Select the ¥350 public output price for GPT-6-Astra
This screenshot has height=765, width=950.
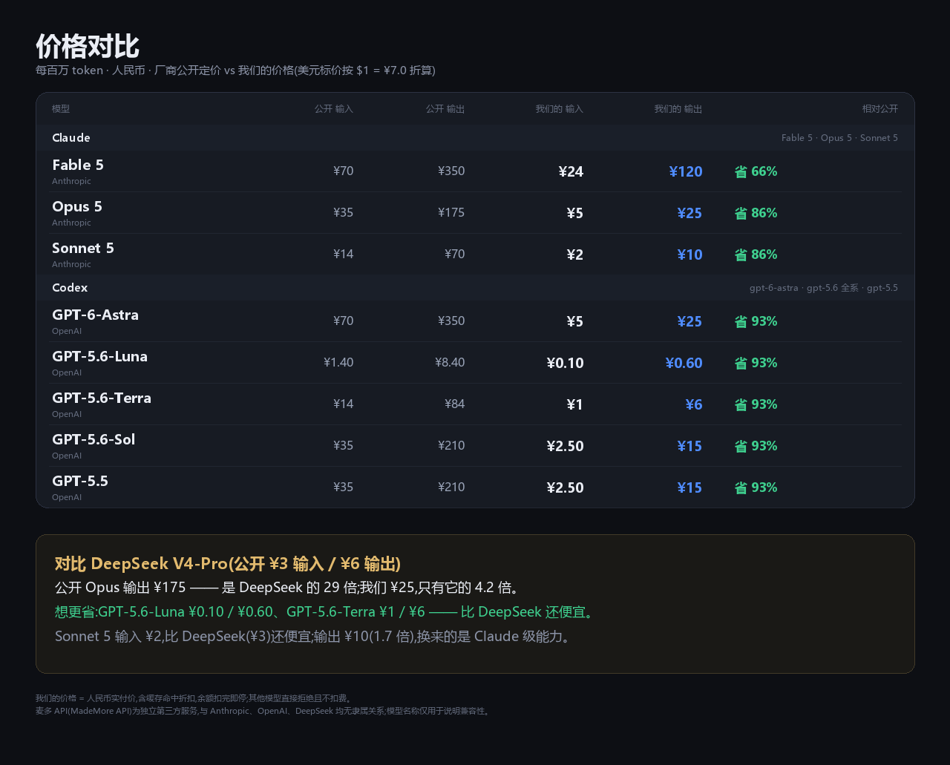tap(451, 321)
